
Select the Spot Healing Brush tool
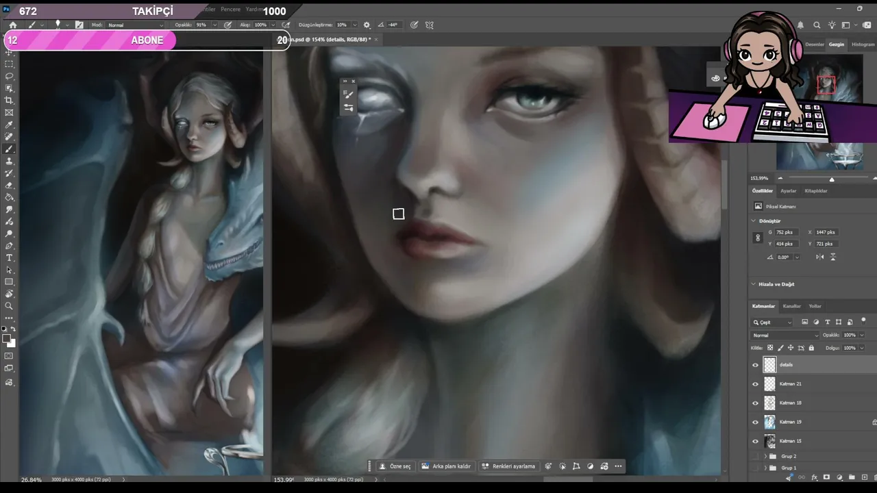[9, 137]
